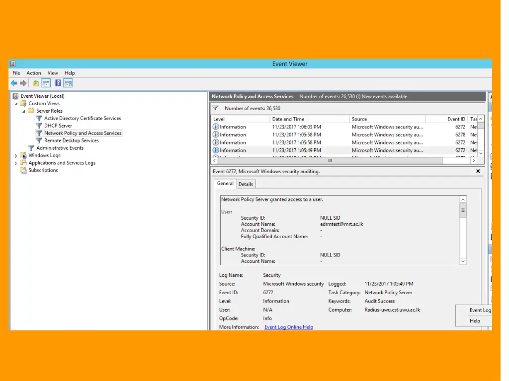Screen dimensions: 509x381
Task: Open the View menu
Action: coord(53,73)
